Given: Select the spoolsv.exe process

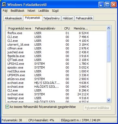Looking at the screenshot, I should pyautogui.click(x=56, y=67).
